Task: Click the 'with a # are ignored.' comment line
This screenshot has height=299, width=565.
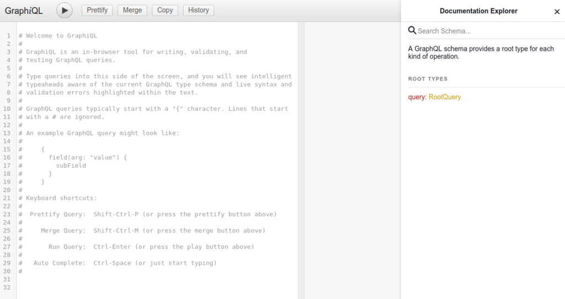Action: tap(62, 117)
